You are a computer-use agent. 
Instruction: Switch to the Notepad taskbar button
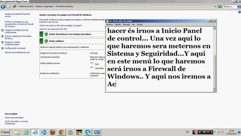pos(35,132)
